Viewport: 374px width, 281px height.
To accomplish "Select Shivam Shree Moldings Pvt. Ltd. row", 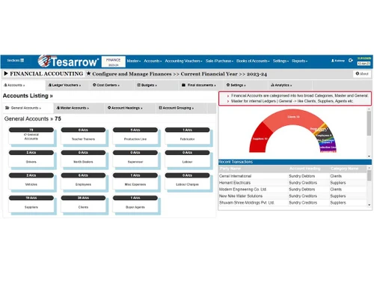I will point(292,202).
